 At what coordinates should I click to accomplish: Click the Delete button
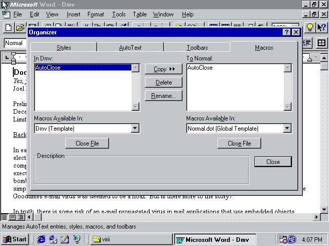(163, 83)
